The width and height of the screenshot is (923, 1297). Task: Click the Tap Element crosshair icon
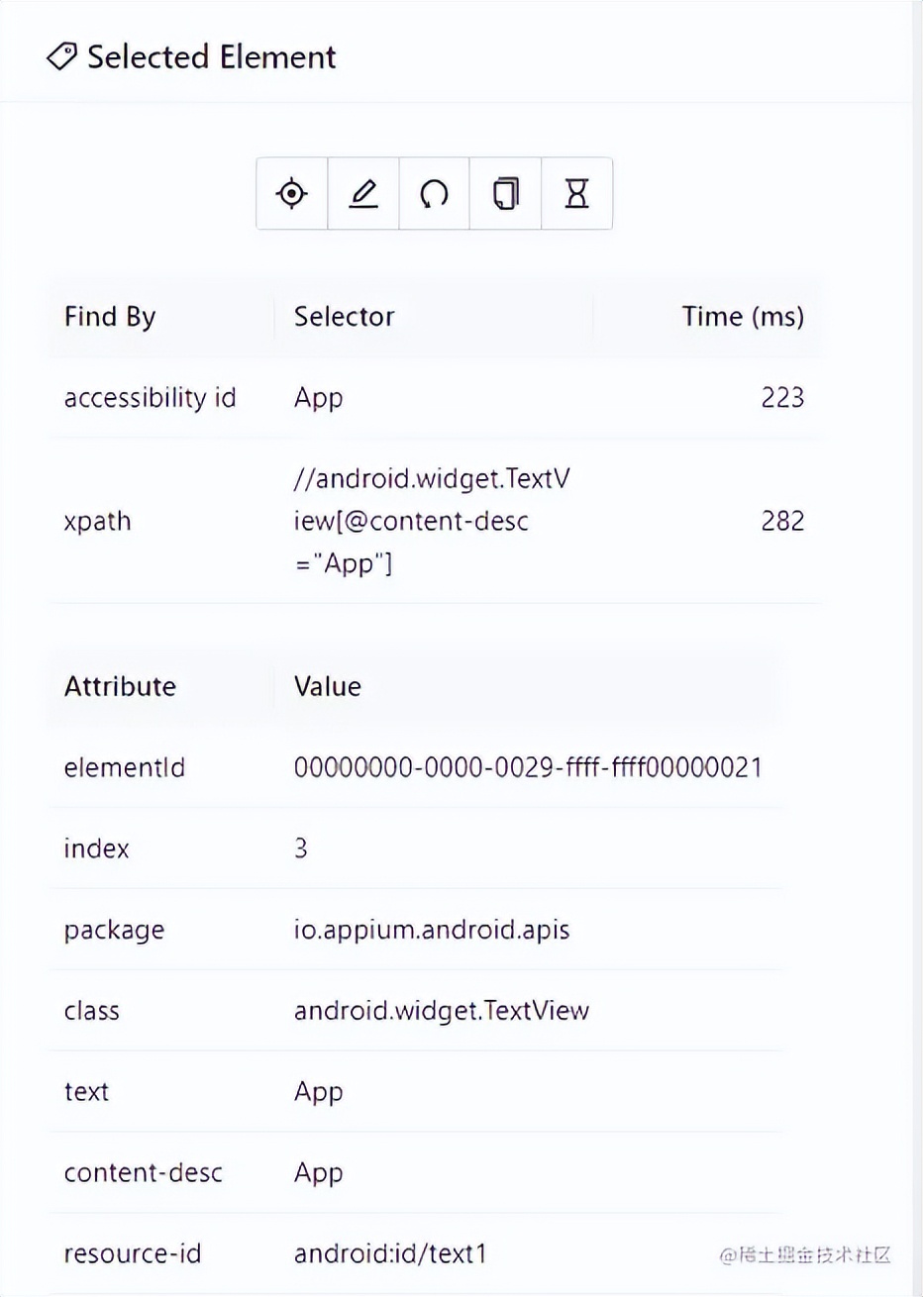click(291, 193)
